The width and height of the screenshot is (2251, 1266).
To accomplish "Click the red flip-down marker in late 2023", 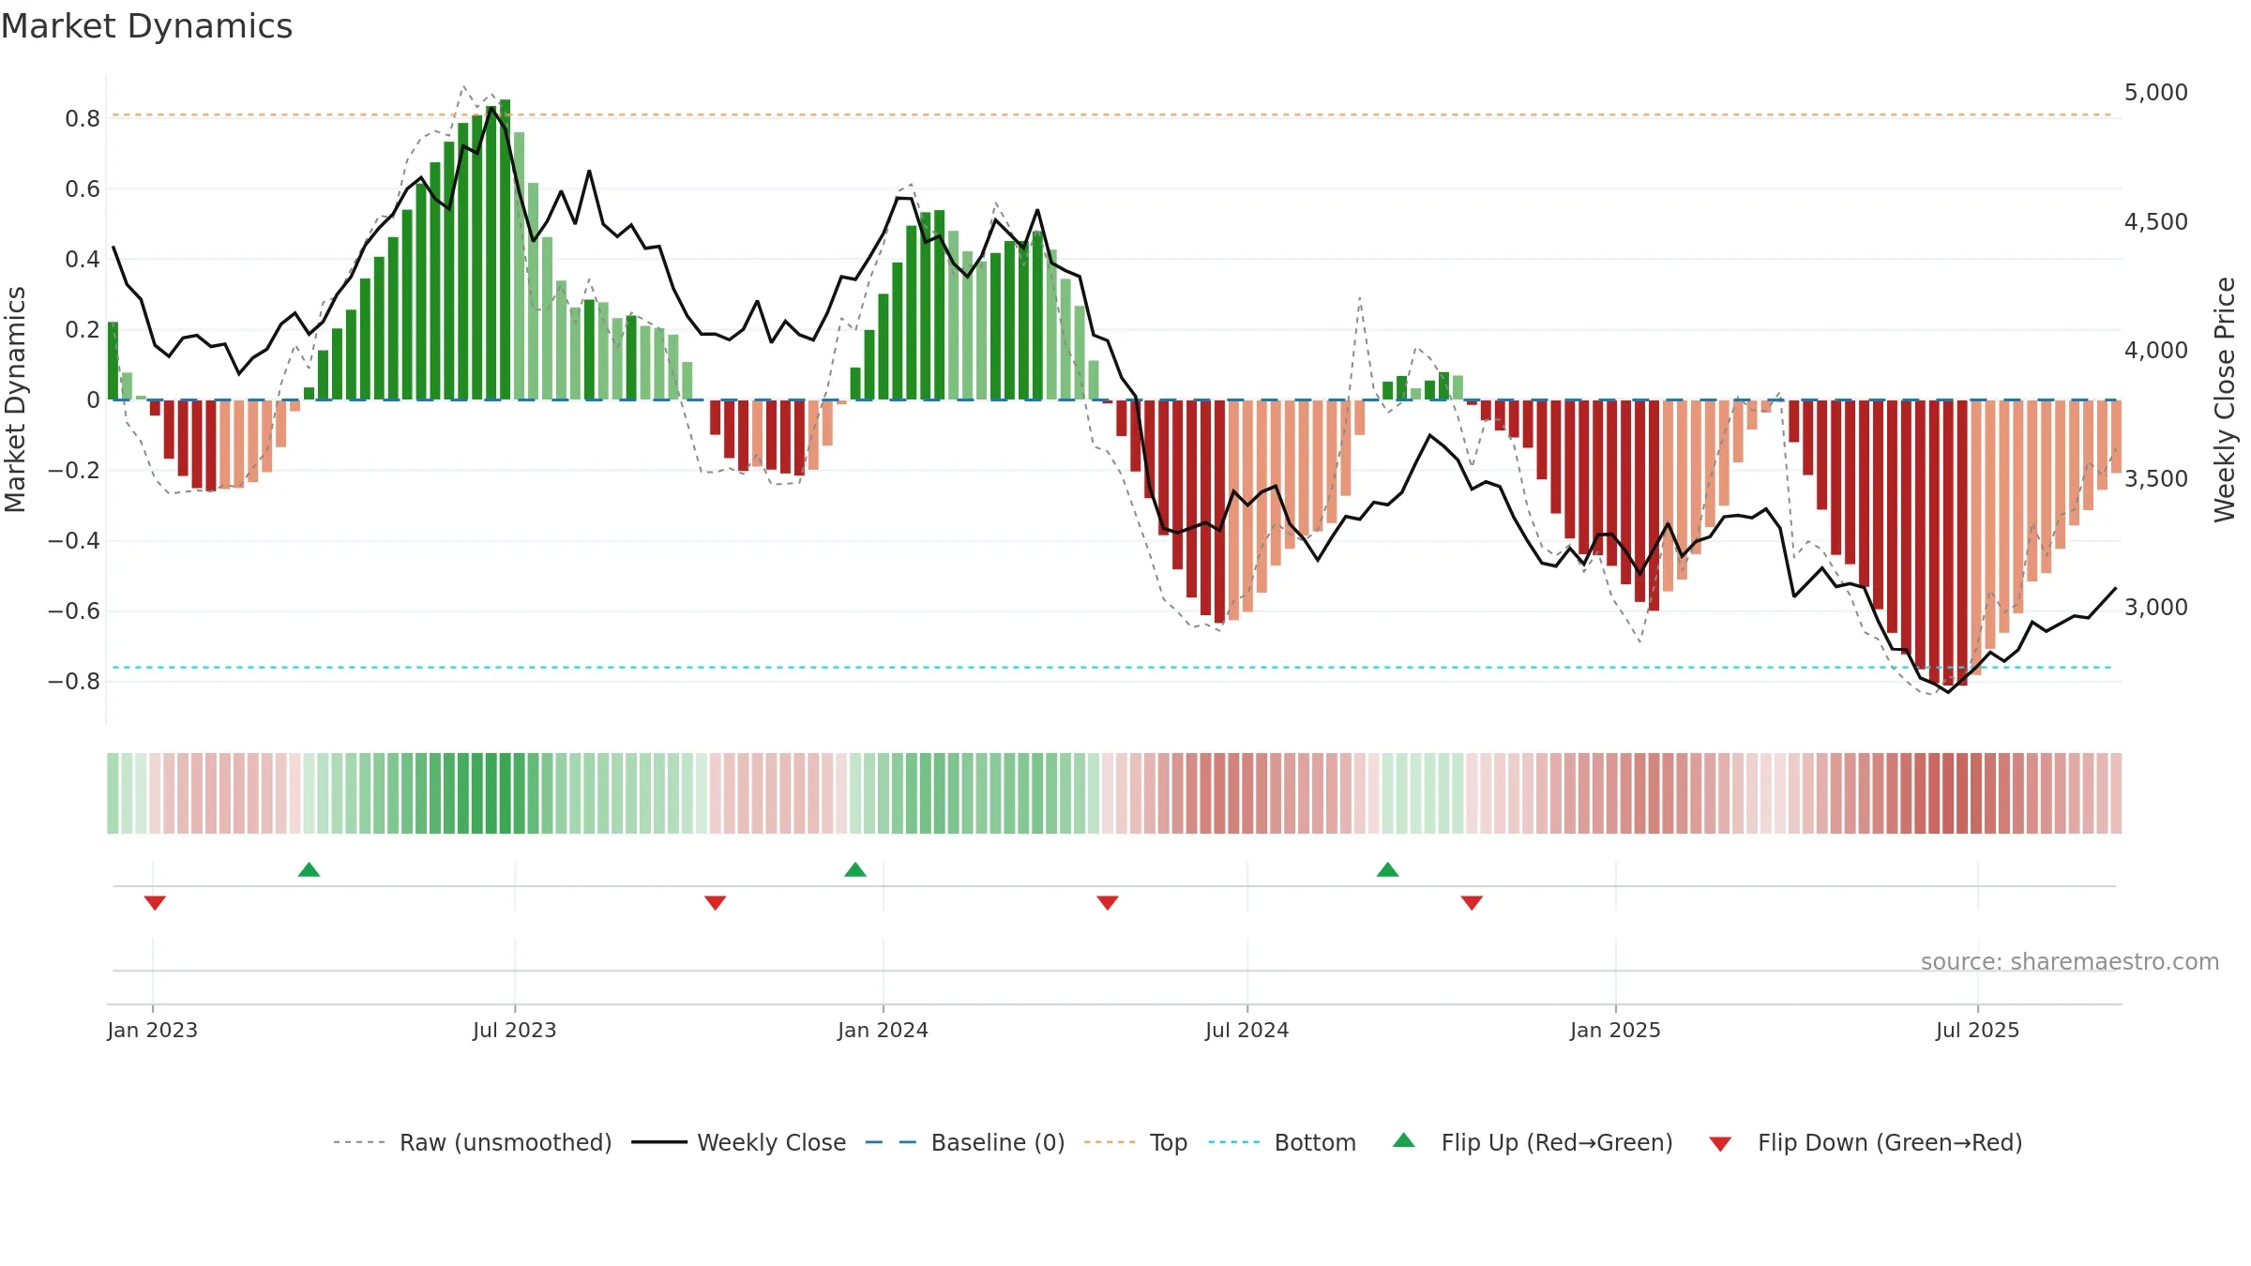I will [x=715, y=902].
